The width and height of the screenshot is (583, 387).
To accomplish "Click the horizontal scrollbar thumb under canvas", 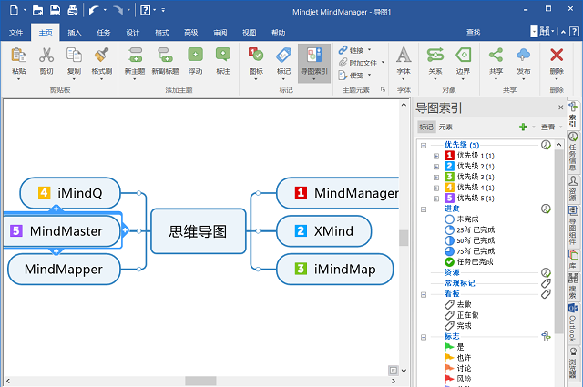I will [x=200, y=381].
